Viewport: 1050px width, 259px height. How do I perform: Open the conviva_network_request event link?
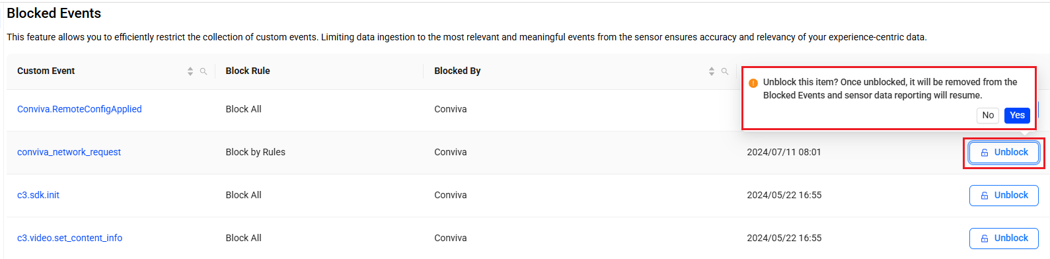[69, 152]
